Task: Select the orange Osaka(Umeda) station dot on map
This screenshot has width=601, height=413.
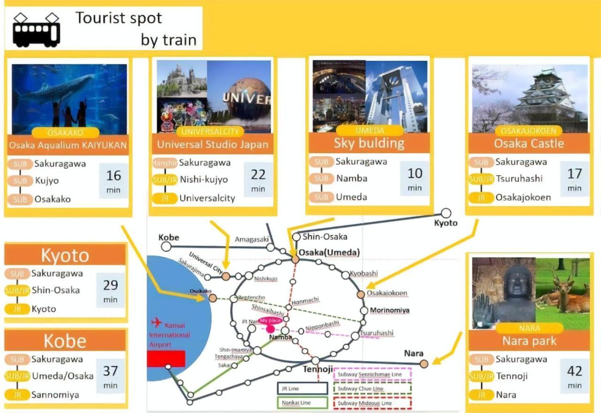Action: (295, 259)
